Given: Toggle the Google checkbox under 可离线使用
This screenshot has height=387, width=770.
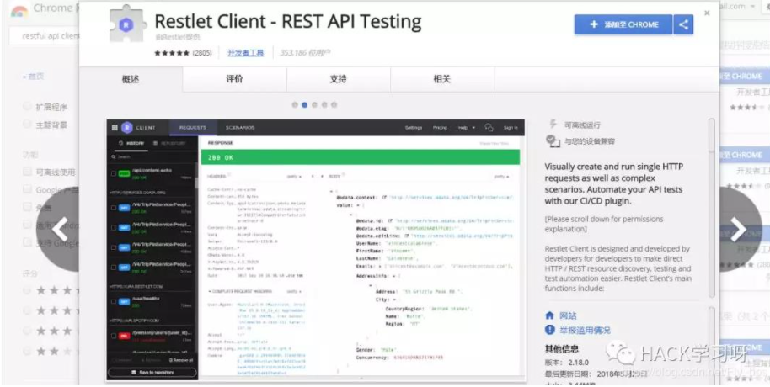Looking at the screenshot, I should tap(28, 190).
